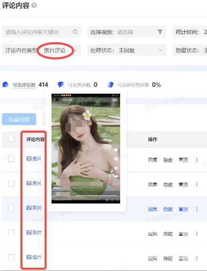Click 隐藏 in the second comment row
Screen dimensions: 207x271
pyautogui.click(x=168, y=184)
